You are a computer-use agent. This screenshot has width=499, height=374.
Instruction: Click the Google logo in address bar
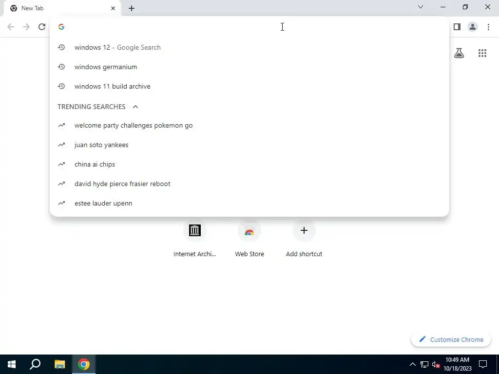61,27
